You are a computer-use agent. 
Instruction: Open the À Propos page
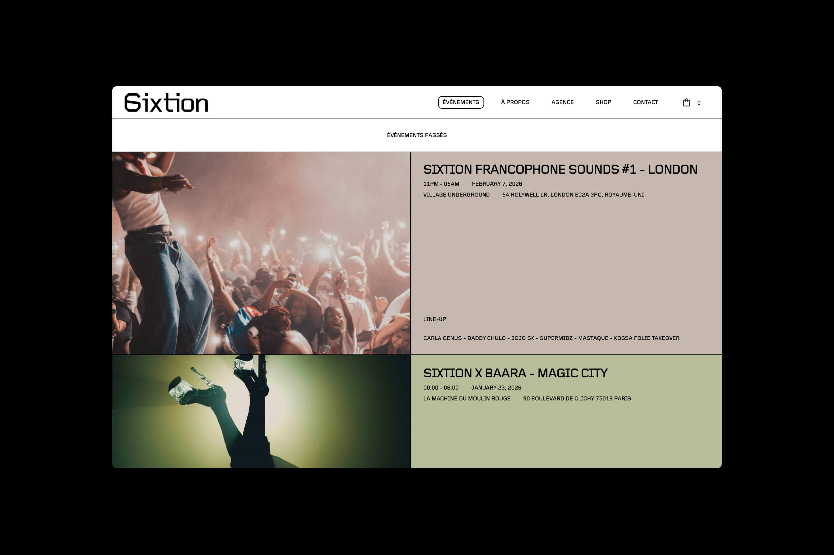coord(515,102)
